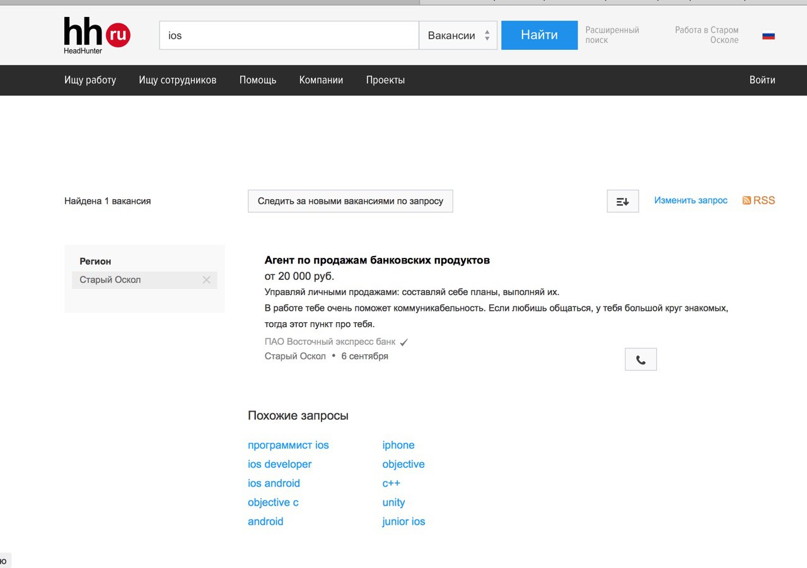Select the similar query junior ios
Screen dimensions: 807x568
tap(403, 521)
